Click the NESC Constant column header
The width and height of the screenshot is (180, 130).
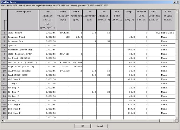[154, 20]
